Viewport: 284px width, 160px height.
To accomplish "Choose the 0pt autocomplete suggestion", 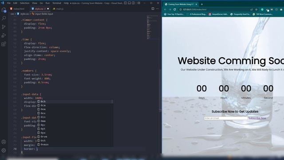I will coord(75,129).
